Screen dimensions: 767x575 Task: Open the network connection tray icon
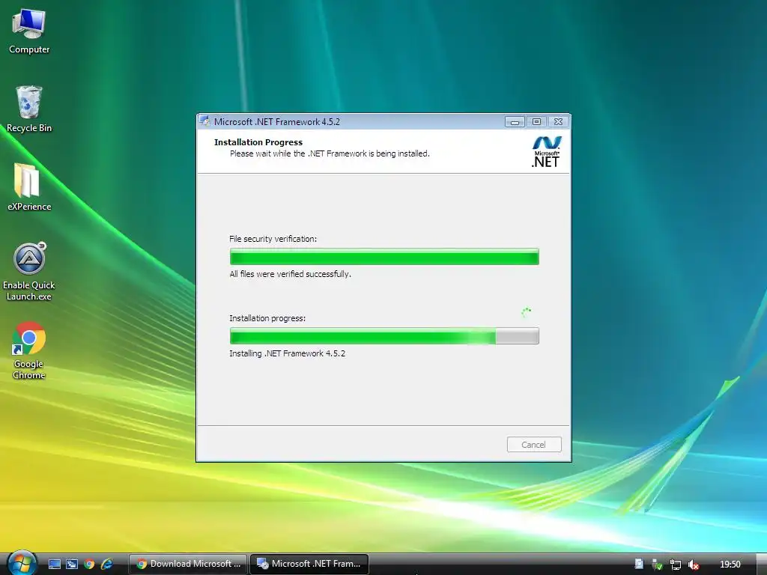pyautogui.click(x=675, y=565)
